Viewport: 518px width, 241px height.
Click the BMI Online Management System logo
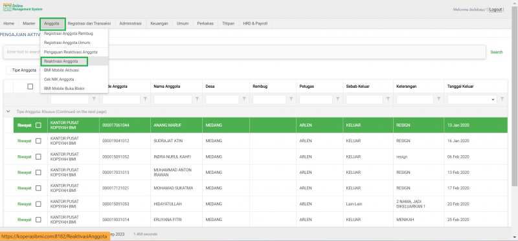point(23,8)
